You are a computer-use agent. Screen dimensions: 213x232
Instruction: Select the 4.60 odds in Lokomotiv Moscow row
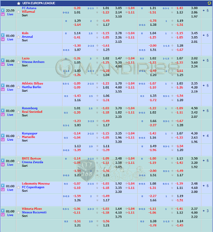click(x=194, y=188)
